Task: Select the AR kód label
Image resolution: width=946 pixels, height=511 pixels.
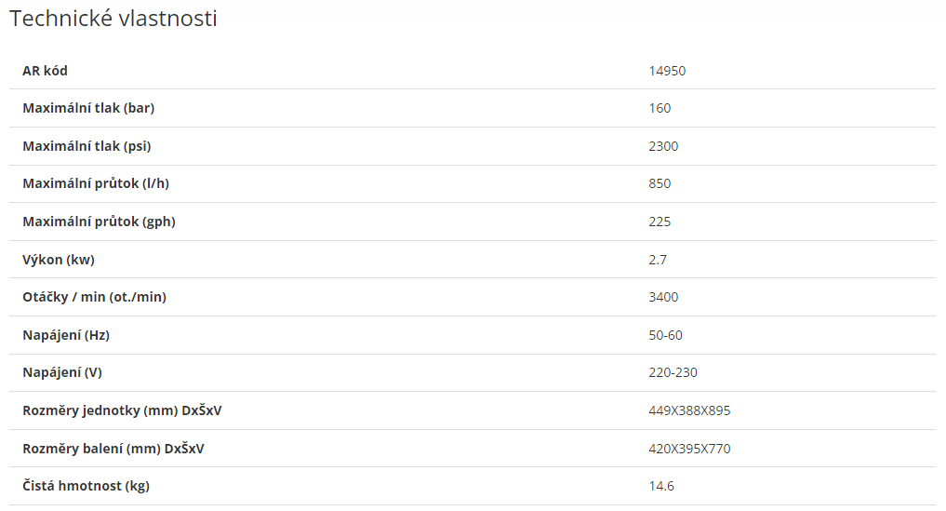Action: coord(46,71)
